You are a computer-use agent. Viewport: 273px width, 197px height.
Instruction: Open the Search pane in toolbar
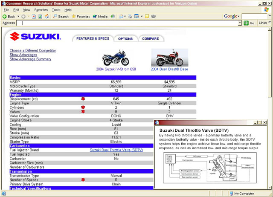point(61,17)
